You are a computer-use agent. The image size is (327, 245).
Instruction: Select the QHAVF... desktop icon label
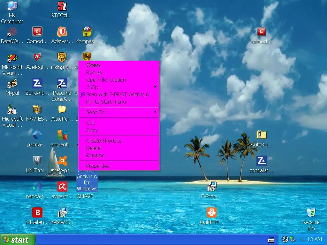[x=87, y=196]
